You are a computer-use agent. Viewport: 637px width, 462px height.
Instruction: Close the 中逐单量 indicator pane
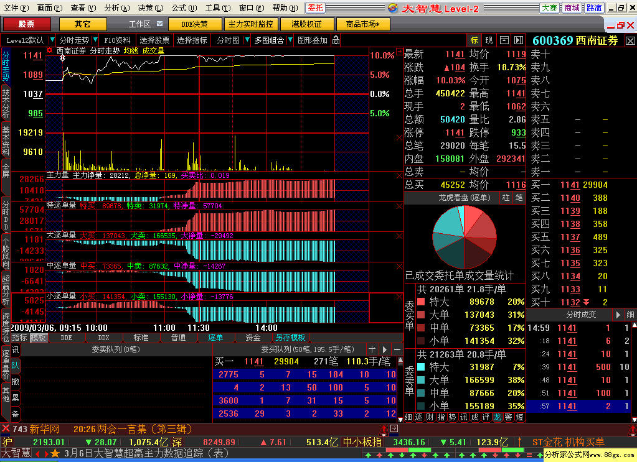(x=399, y=266)
